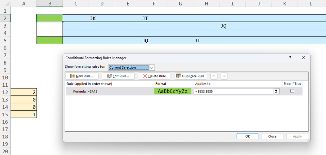Edit the Applies to range field

click(234, 91)
